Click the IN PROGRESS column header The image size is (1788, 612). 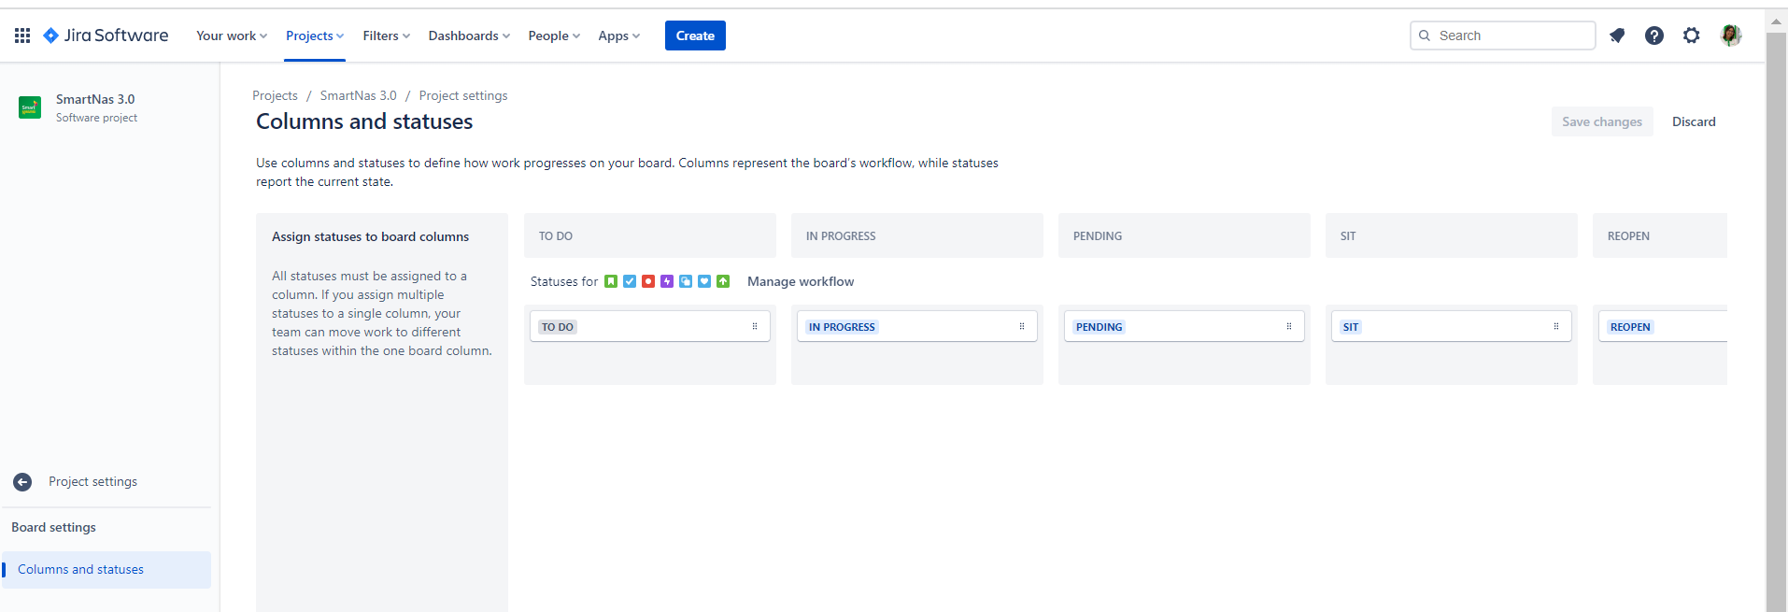tap(917, 235)
